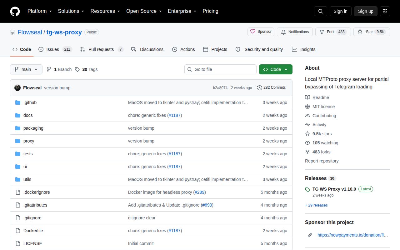Screen dimensions: 400x250
Task: Open the tg-ws-proxy repository link
Action: 64,32
